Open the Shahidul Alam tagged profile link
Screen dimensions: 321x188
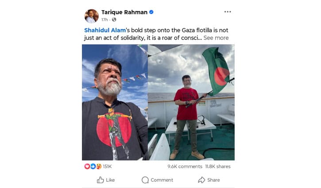click(x=105, y=30)
